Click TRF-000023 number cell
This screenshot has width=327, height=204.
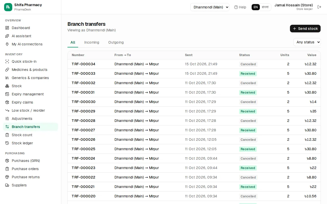84,168
